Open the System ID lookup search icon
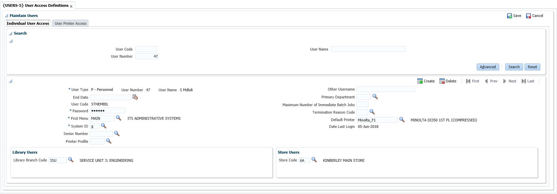 click(x=103, y=126)
